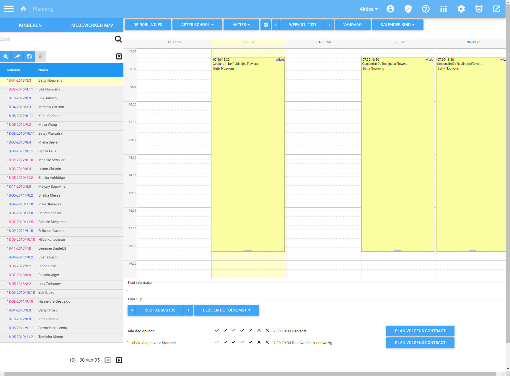Open the help question mark icon
Viewport: 510px width, 376px height.
426,9
